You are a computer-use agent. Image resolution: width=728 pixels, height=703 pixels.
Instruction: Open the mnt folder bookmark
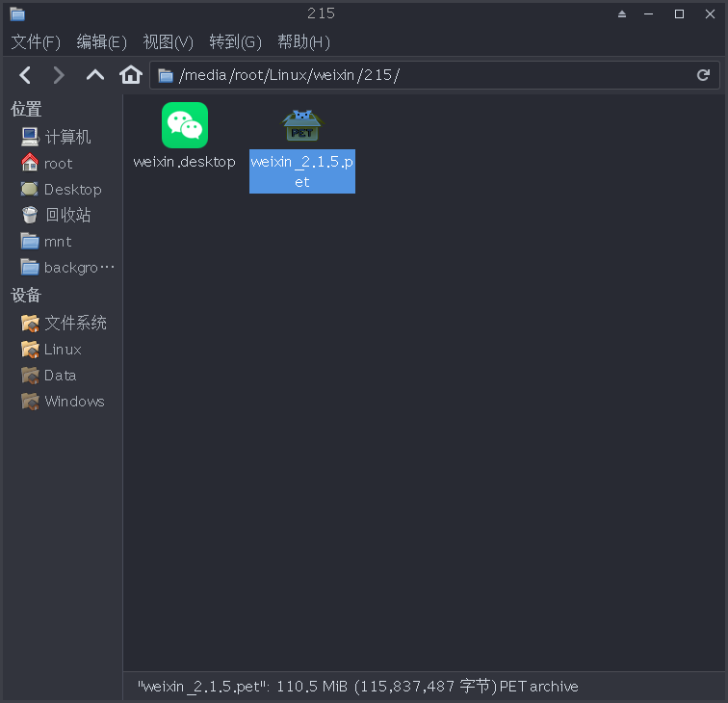(46, 242)
